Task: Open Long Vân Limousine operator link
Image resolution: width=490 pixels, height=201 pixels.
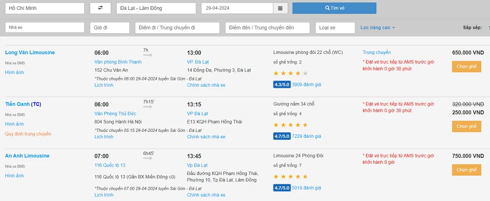Action: click(x=30, y=52)
